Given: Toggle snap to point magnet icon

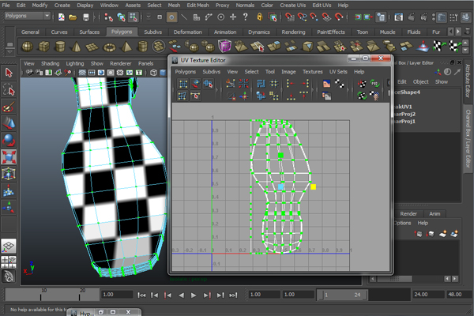Looking at the screenshot, I should [x=314, y=17].
